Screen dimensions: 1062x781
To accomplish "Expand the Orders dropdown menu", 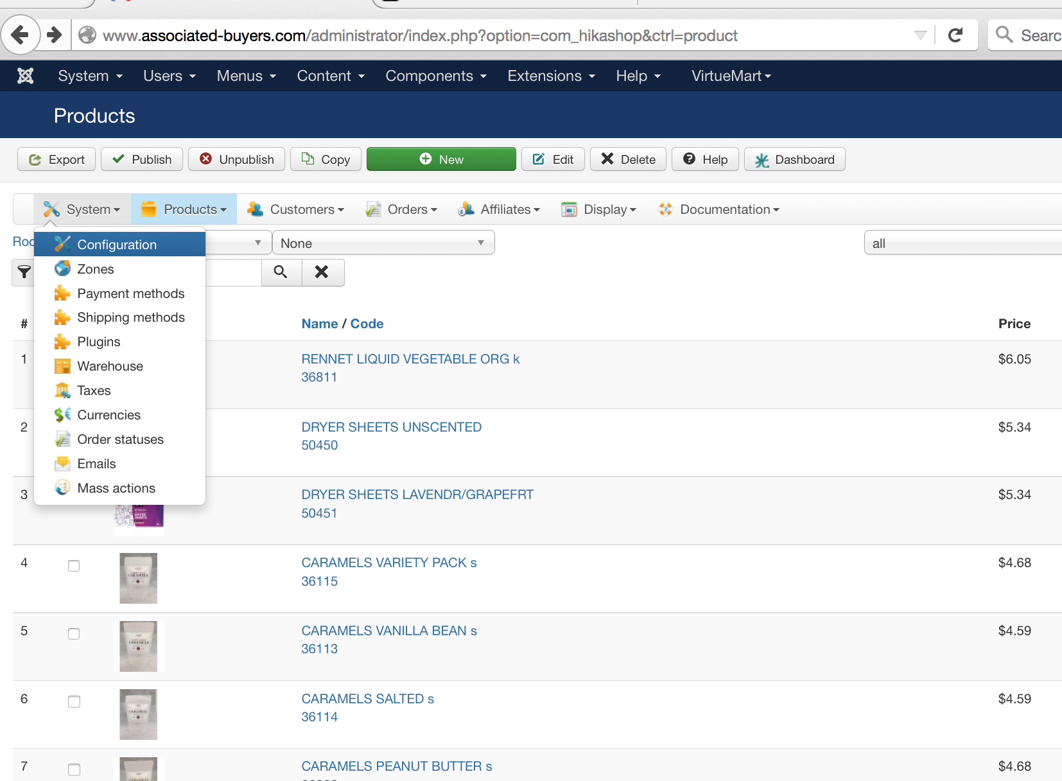I will (x=401, y=209).
